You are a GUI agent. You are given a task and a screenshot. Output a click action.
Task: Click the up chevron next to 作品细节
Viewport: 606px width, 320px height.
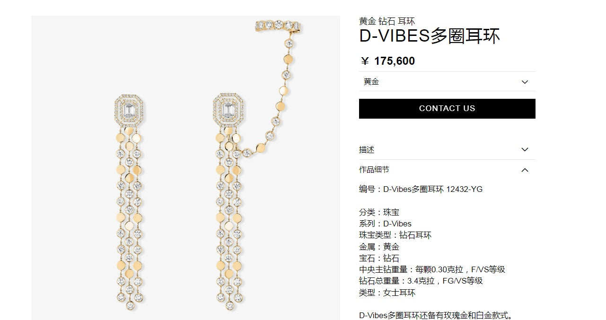(x=525, y=170)
